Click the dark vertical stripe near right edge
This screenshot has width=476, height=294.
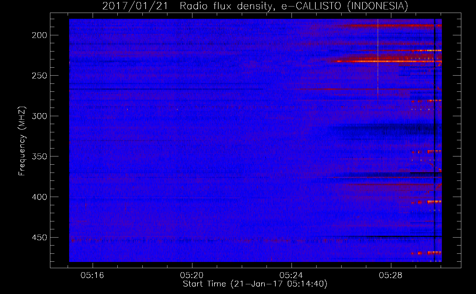[x=435, y=140]
